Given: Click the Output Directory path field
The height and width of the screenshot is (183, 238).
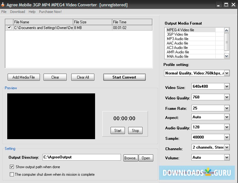Looking at the screenshot, I should 82,157.
